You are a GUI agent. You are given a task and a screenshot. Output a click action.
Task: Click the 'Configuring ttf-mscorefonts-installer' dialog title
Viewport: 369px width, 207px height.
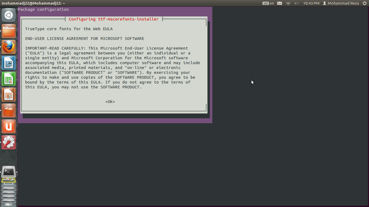click(114, 19)
